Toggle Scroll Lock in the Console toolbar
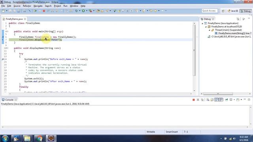The height and width of the screenshot is (142, 253). pos(212,100)
